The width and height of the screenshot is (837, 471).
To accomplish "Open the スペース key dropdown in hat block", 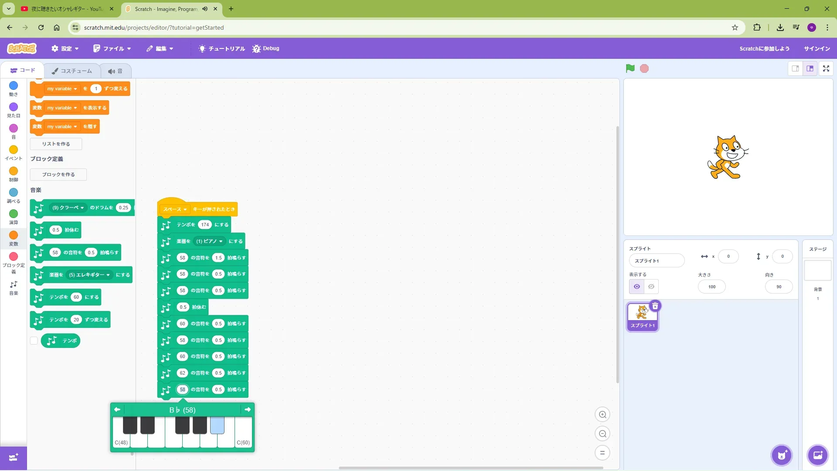I will coord(175,209).
